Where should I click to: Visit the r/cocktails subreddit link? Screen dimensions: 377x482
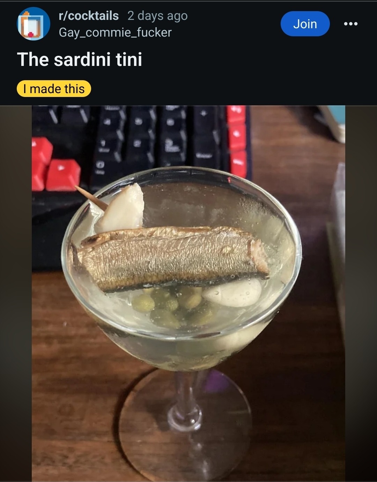[x=89, y=16]
